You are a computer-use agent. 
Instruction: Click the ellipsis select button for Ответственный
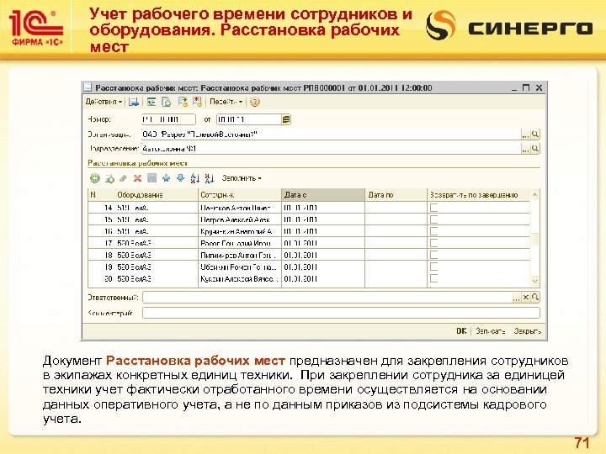[516, 298]
